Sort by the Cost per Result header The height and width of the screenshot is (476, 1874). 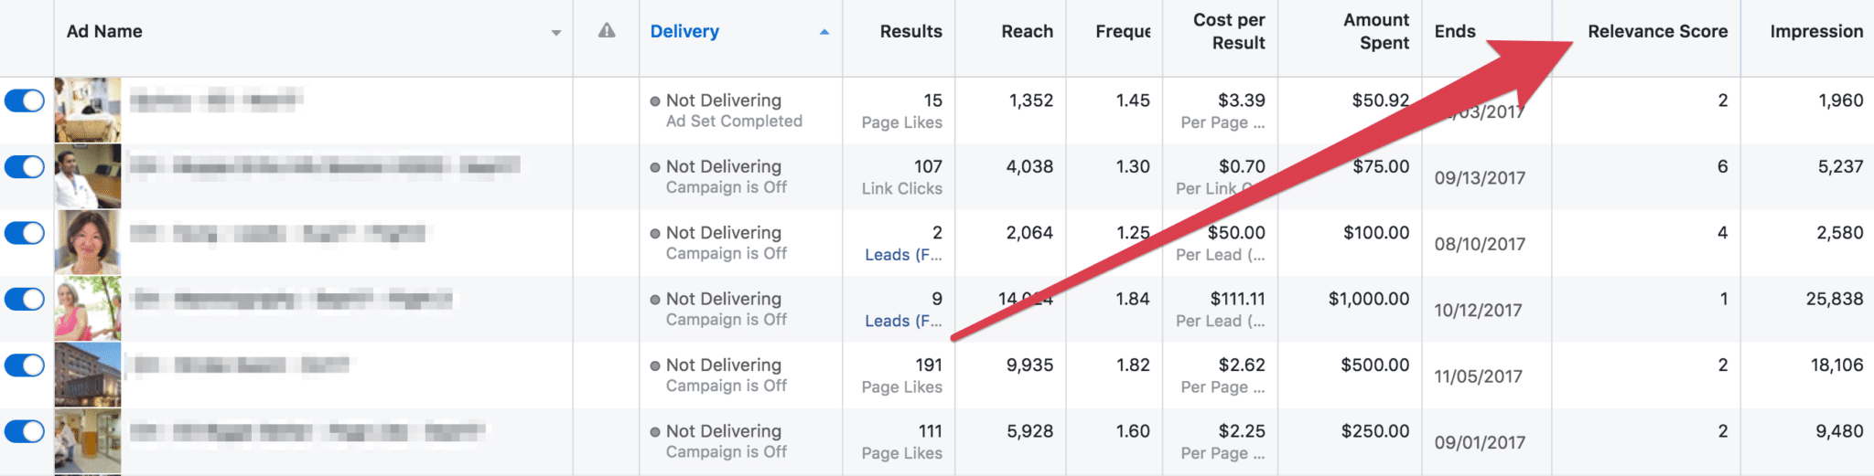(1229, 31)
